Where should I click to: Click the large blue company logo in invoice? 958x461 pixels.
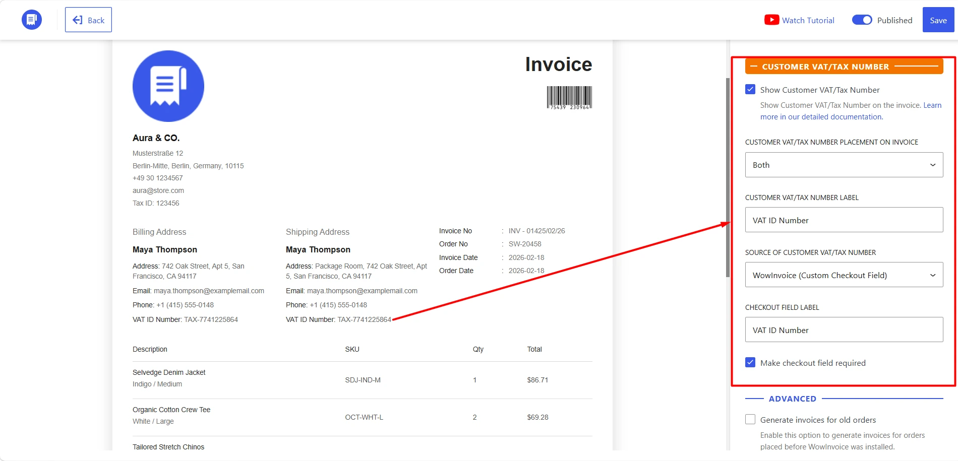(168, 86)
